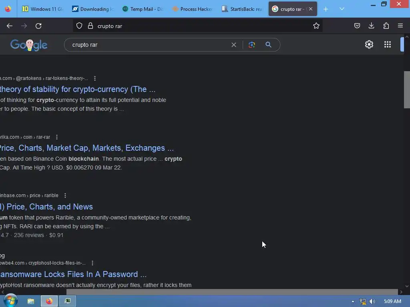Screen dimensions: 410x307
Task: Open 'theory of stability for crypto-currency' result
Action: click(78, 89)
